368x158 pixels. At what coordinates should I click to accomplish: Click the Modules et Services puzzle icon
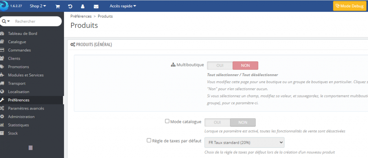point(2,75)
